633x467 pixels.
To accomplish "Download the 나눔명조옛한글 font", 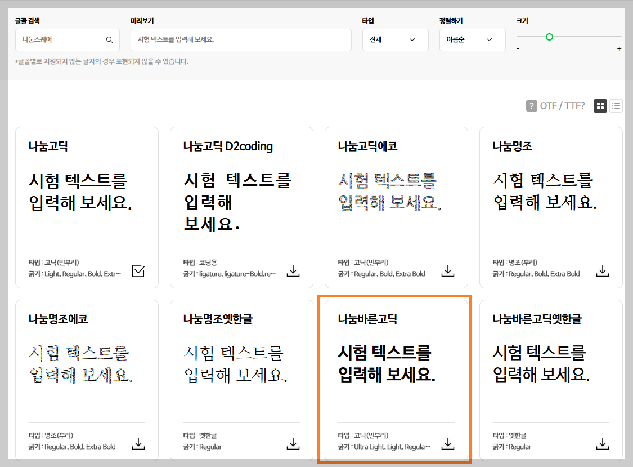I will click(293, 444).
